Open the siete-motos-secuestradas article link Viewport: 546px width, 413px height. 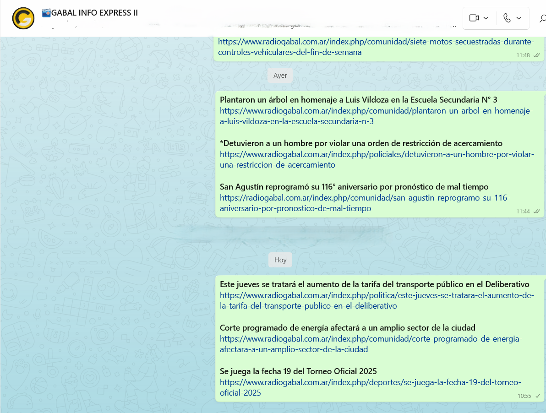[x=376, y=47]
